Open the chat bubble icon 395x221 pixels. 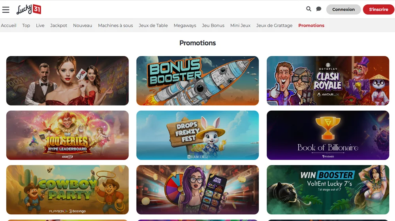tap(319, 9)
